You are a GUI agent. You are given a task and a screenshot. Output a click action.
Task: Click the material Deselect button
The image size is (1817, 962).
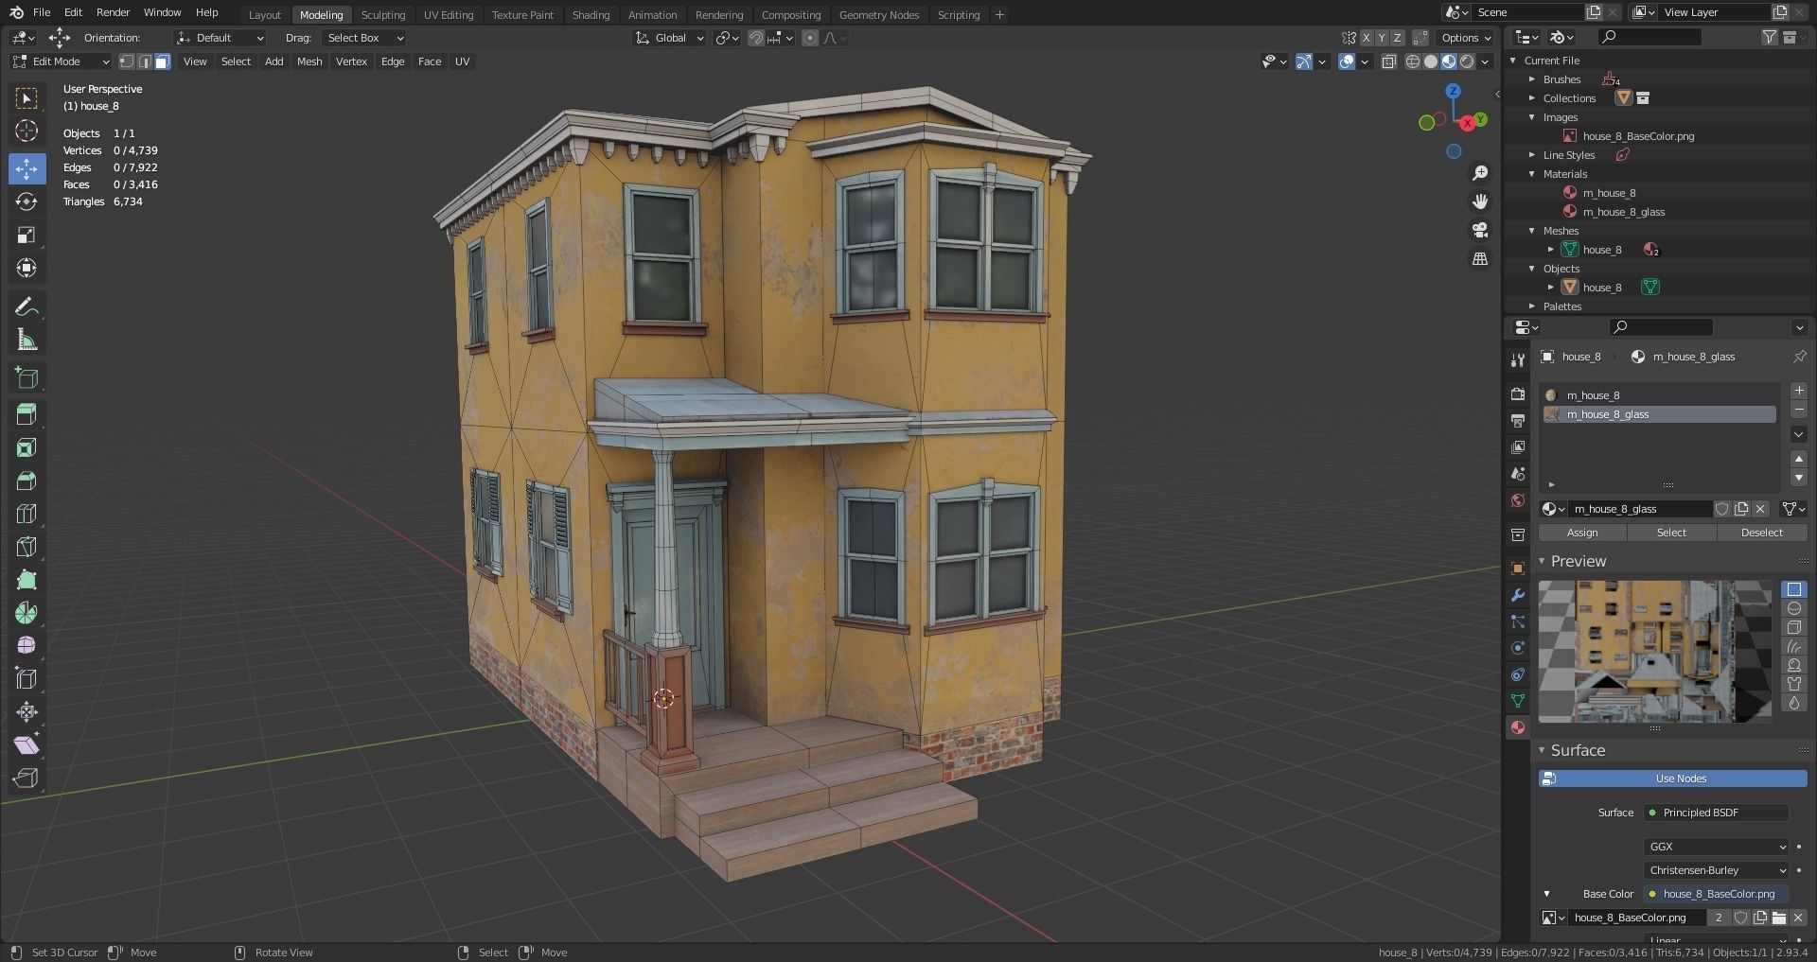[x=1761, y=533]
